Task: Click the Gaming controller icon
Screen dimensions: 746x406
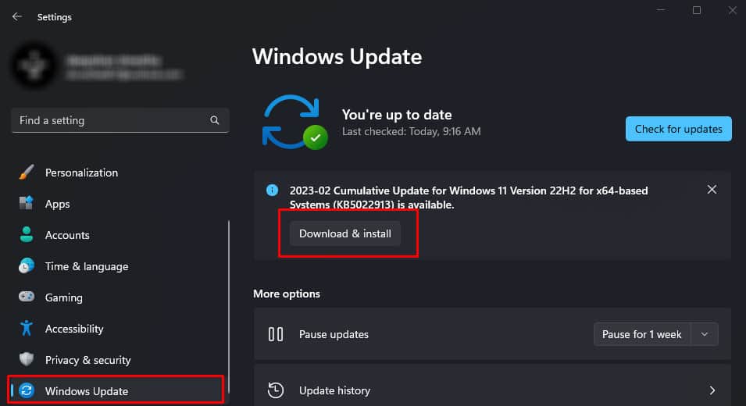Action: 27,297
